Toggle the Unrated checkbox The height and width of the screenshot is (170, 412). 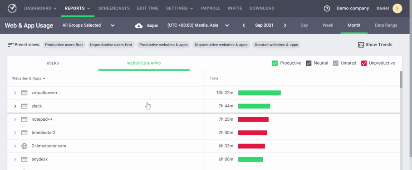(x=336, y=63)
